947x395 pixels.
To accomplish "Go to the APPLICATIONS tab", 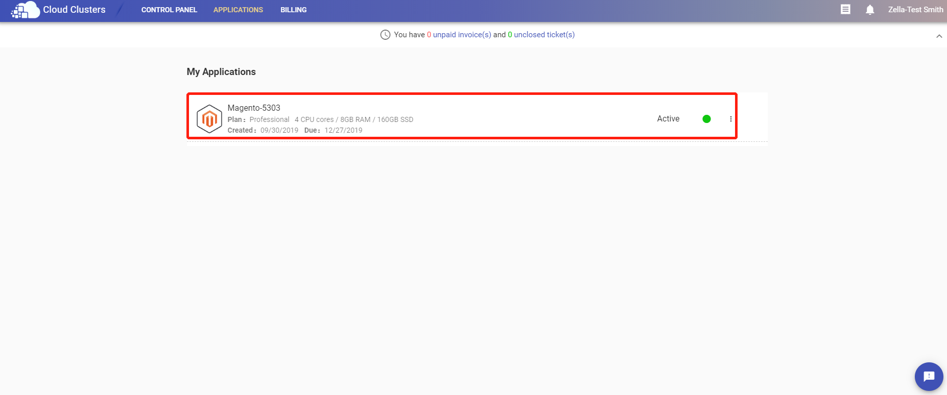I will coord(238,10).
